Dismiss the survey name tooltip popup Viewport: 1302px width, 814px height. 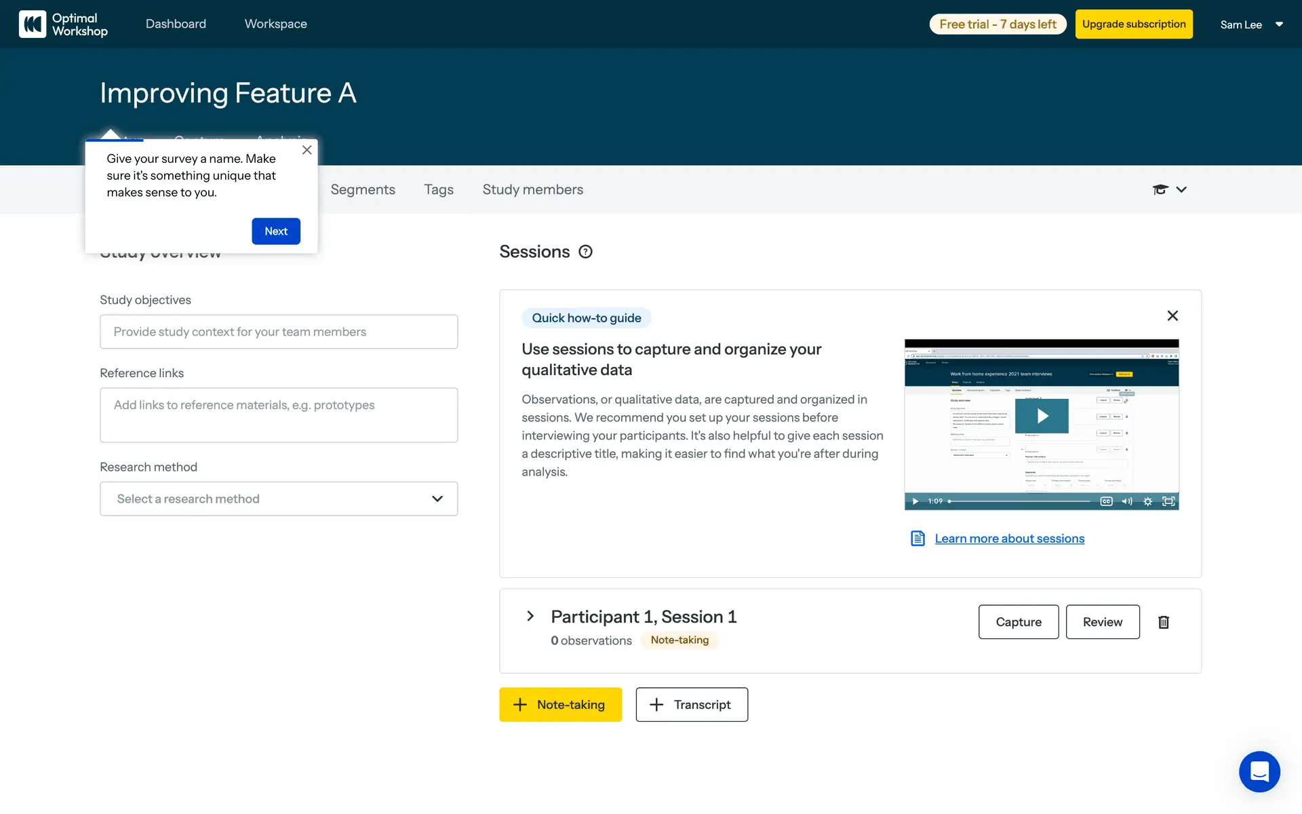[x=307, y=150]
